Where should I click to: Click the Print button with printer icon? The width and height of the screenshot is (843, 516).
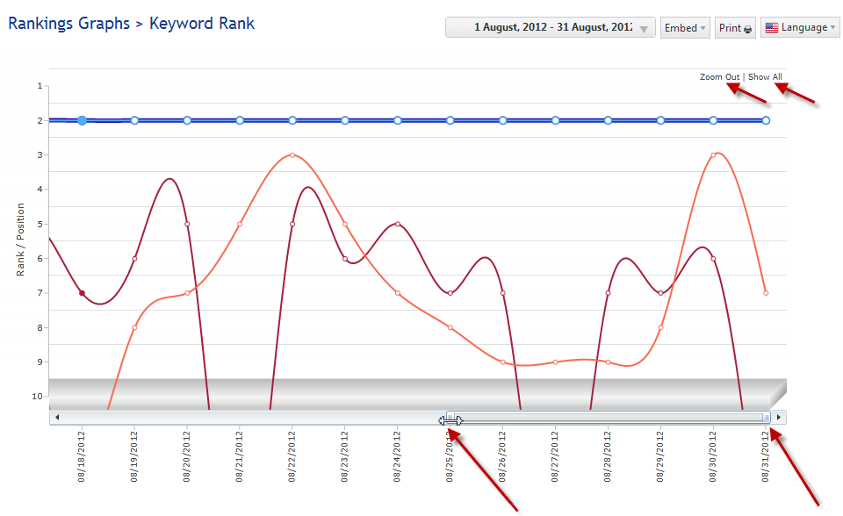click(x=735, y=28)
